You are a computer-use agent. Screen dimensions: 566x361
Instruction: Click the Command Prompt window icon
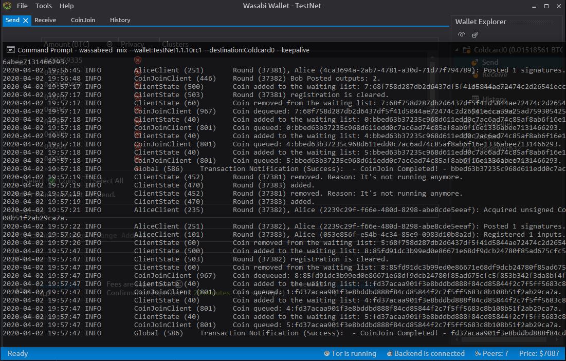10,50
